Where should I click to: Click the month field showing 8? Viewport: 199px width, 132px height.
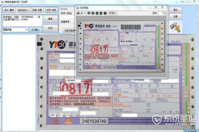60,115
